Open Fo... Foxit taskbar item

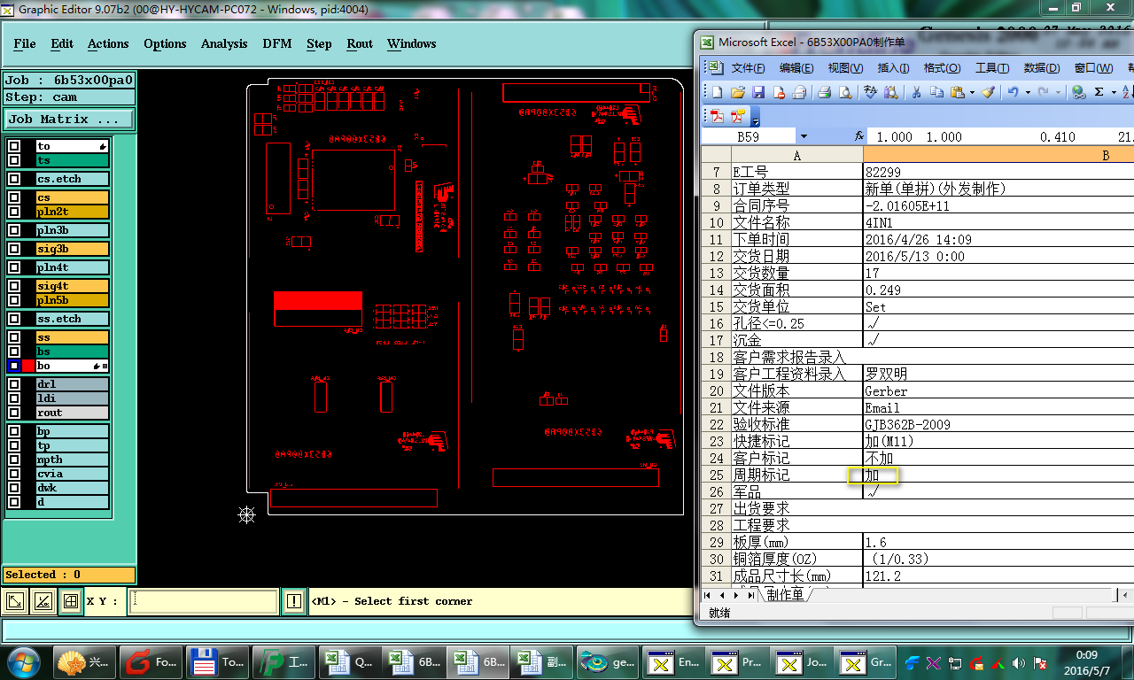pos(151,661)
